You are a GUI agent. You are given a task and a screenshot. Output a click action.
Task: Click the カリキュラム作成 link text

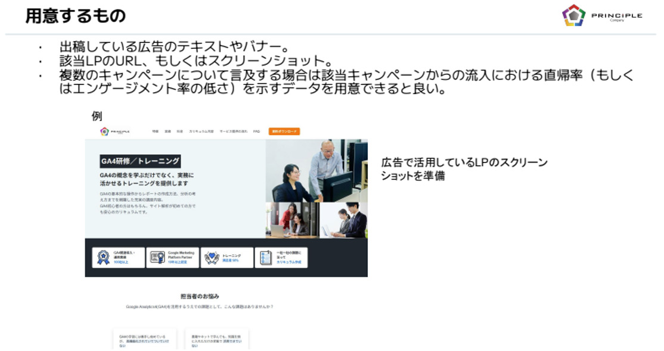pyautogui.click(x=289, y=262)
